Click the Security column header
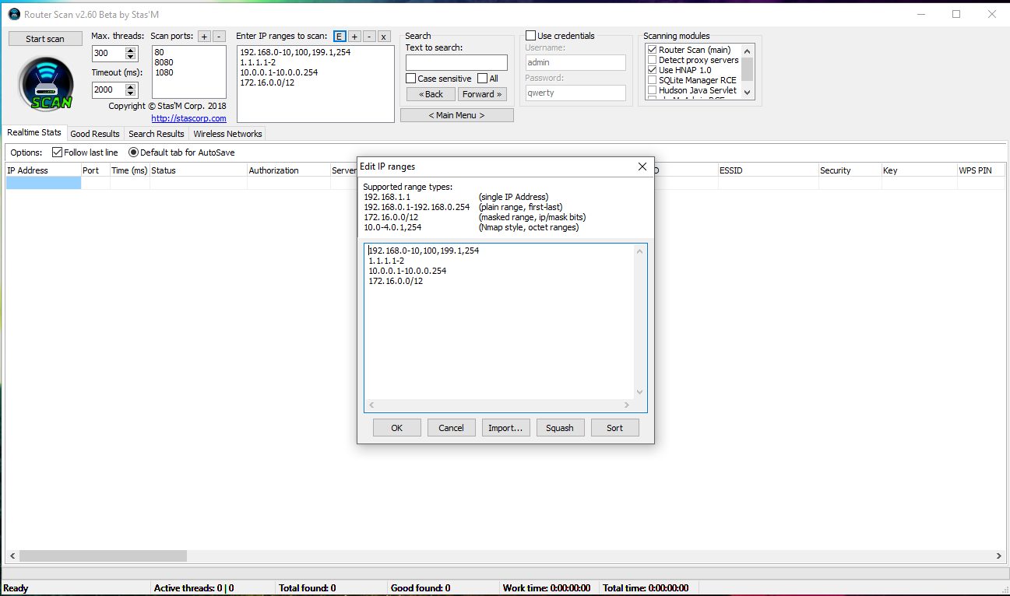This screenshot has width=1010, height=596. [x=850, y=170]
